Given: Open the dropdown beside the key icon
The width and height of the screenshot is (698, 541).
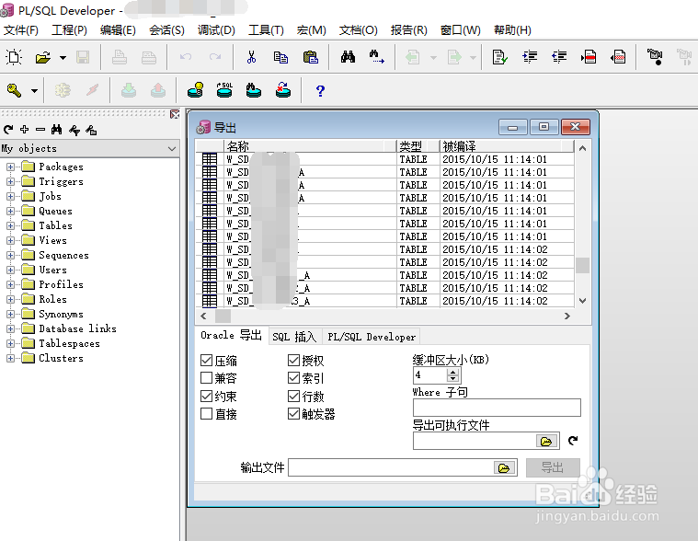Looking at the screenshot, I should [34, 91].
